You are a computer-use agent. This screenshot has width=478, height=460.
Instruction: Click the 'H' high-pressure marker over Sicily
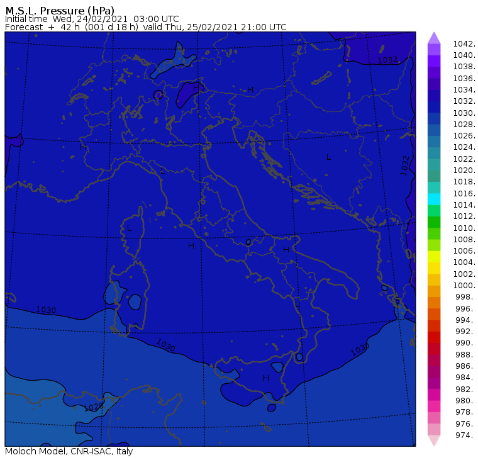[266, 378]
